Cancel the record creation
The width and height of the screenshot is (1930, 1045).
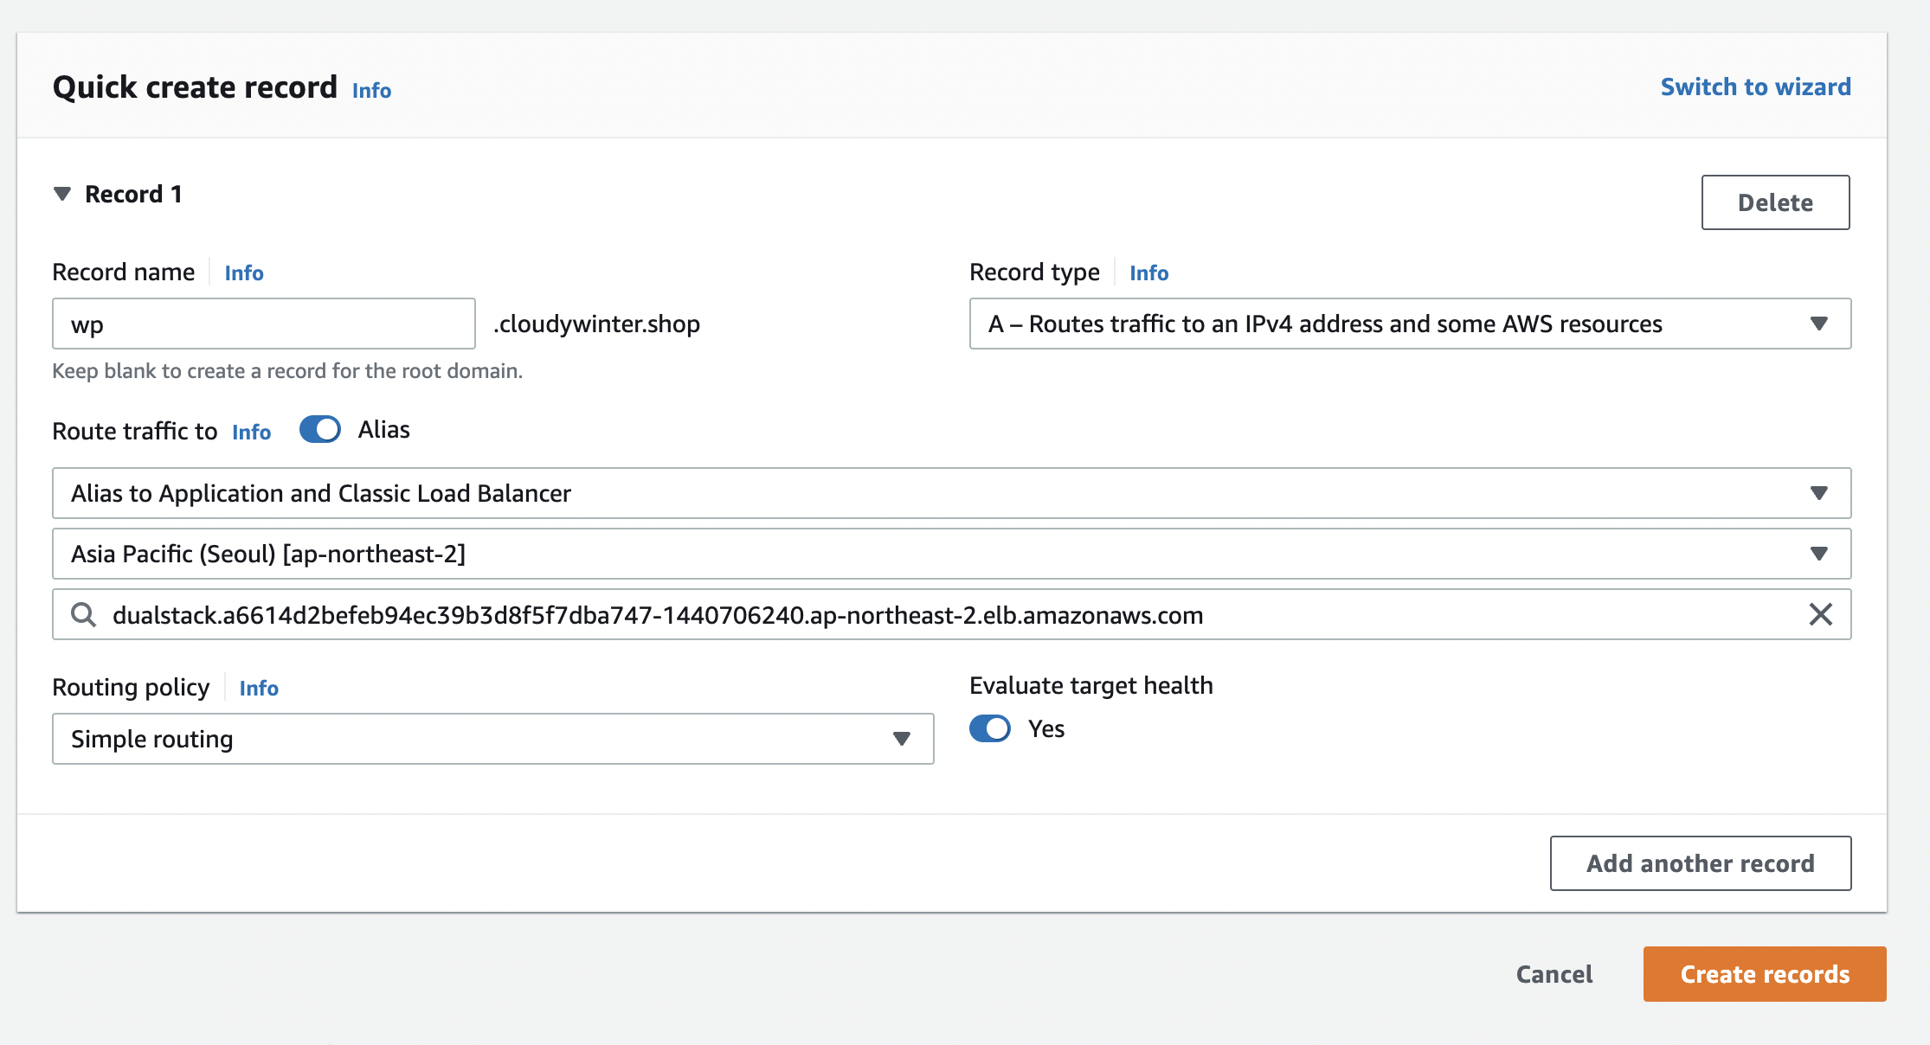(1554, 974)
